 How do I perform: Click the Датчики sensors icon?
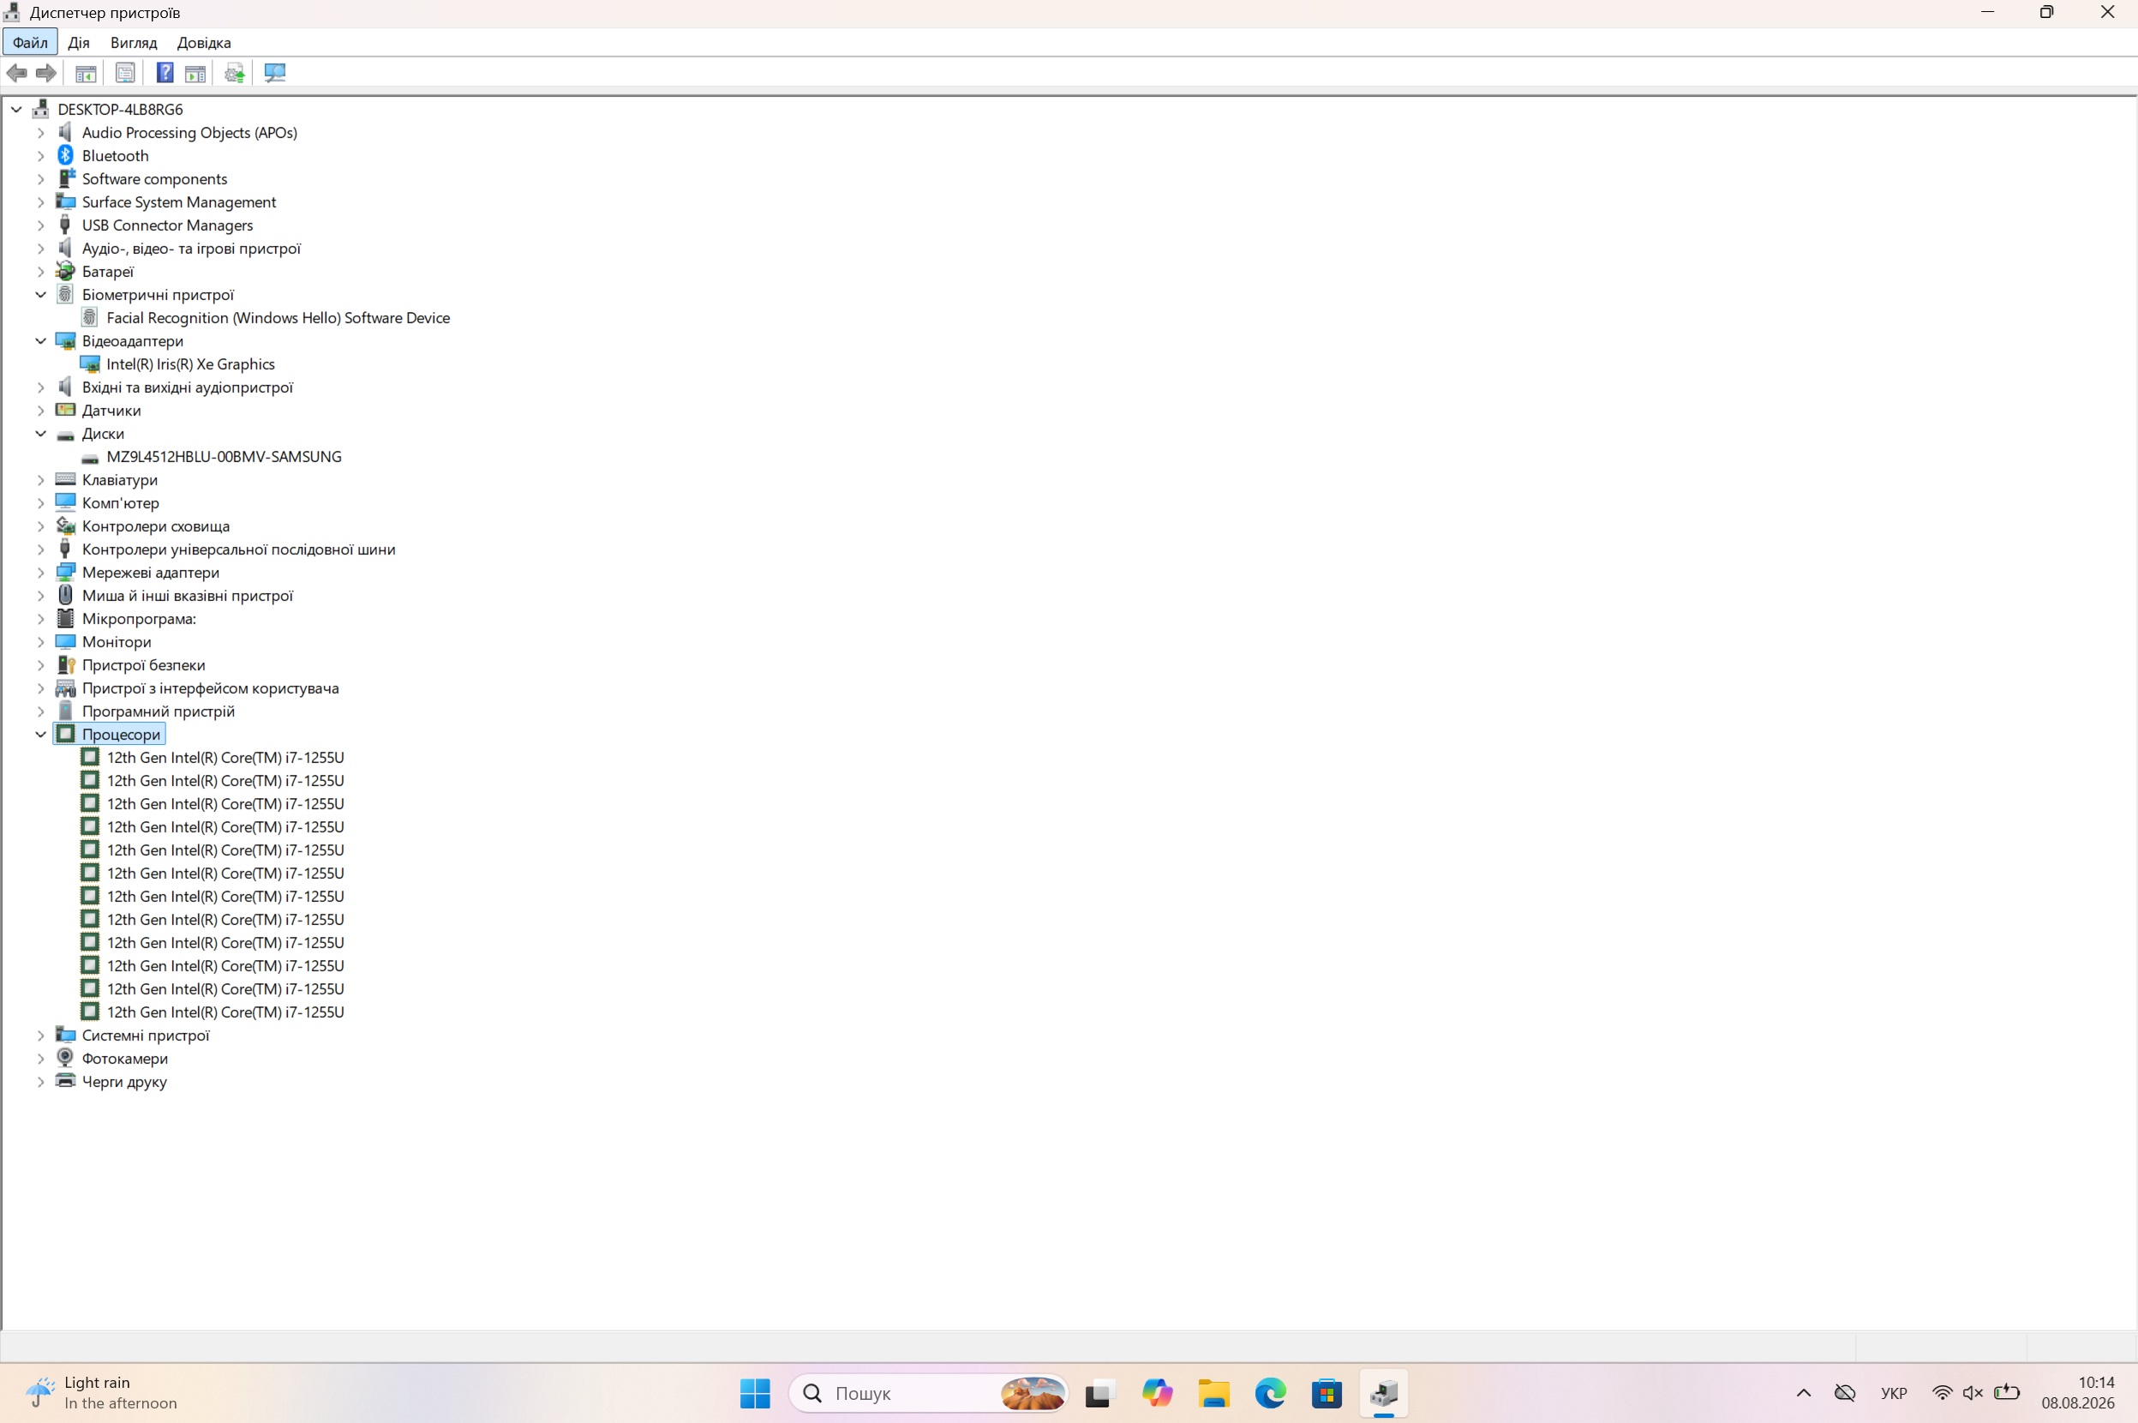click(x=65, y=411)
